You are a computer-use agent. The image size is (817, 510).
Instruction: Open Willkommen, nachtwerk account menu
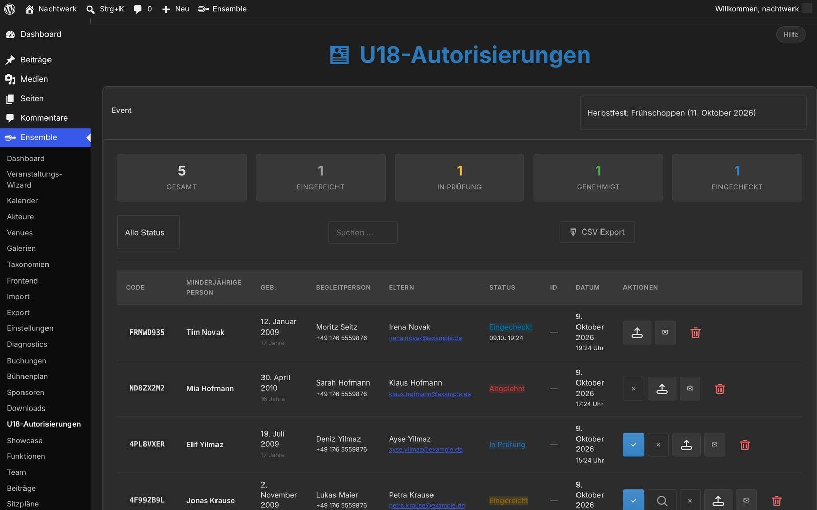coord(763,9)
